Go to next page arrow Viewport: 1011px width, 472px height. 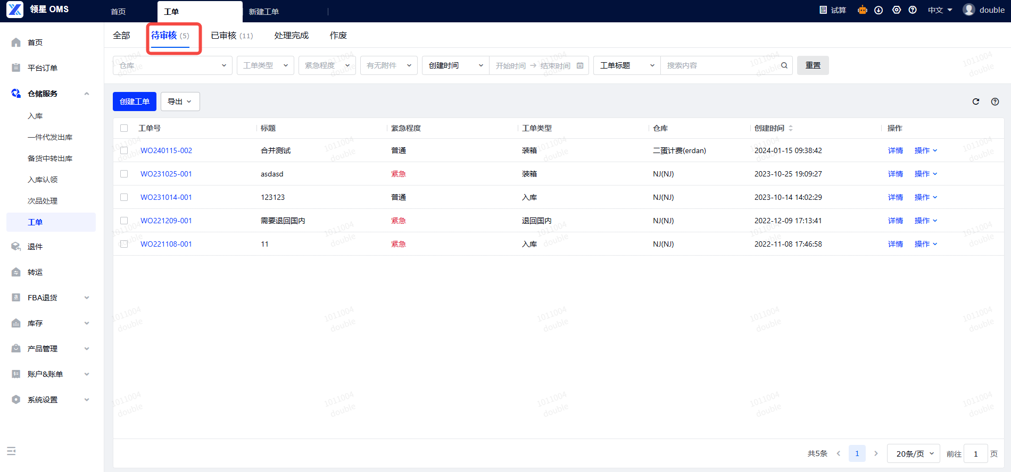[876, 453]
